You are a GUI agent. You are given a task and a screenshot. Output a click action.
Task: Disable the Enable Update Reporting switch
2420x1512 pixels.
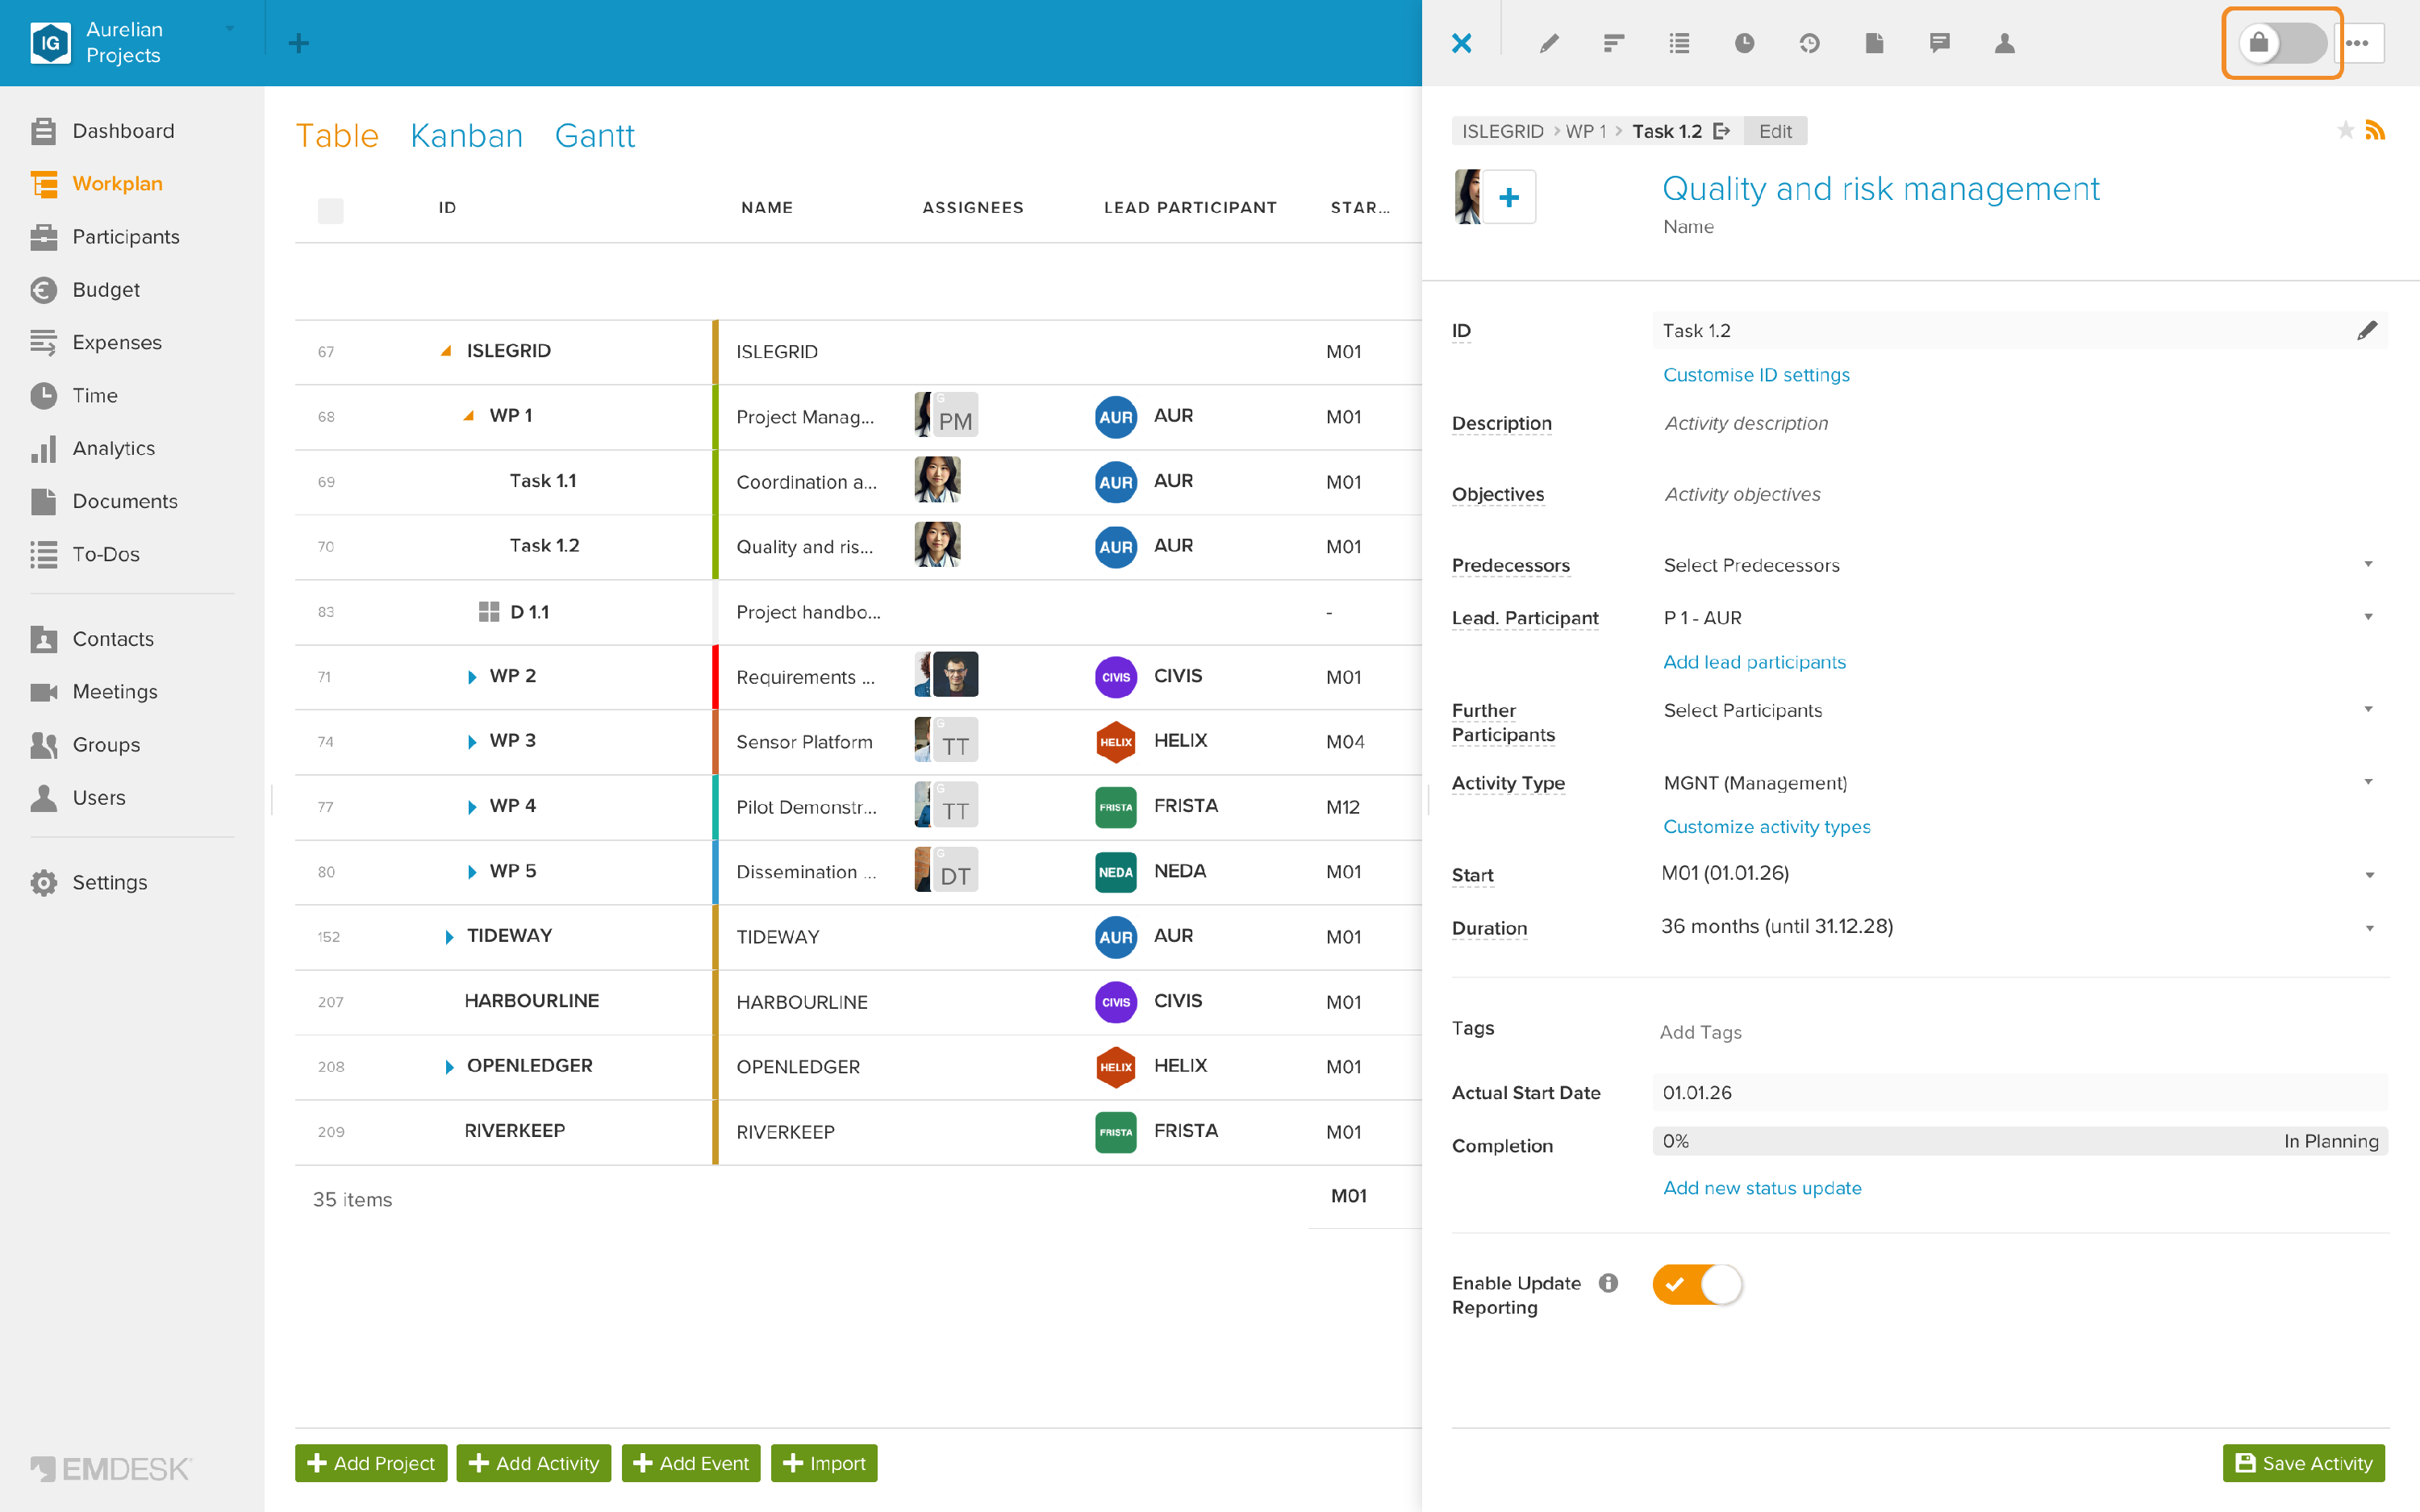pyautogui.click(x=1697, y=1284)
